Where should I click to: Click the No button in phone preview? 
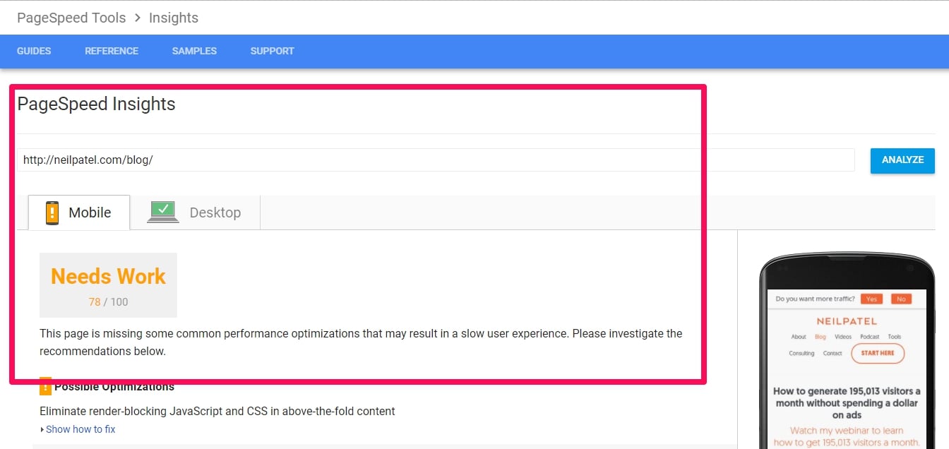(x=901, y=299)
